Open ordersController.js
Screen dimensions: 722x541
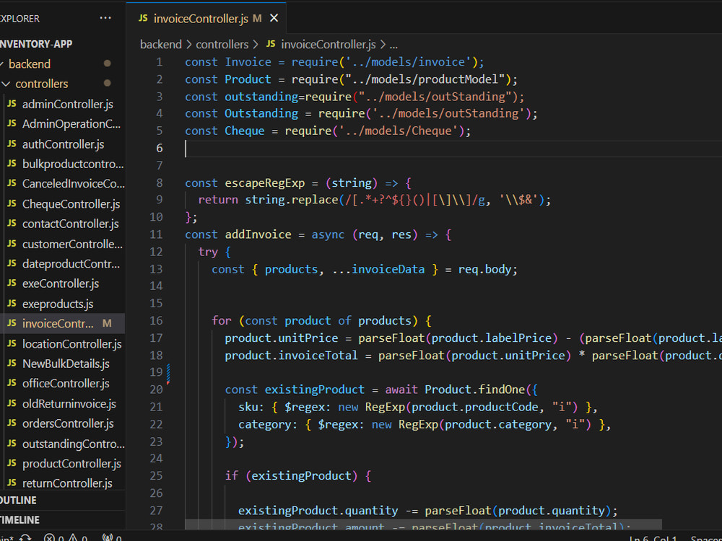[x=68, y=423]
